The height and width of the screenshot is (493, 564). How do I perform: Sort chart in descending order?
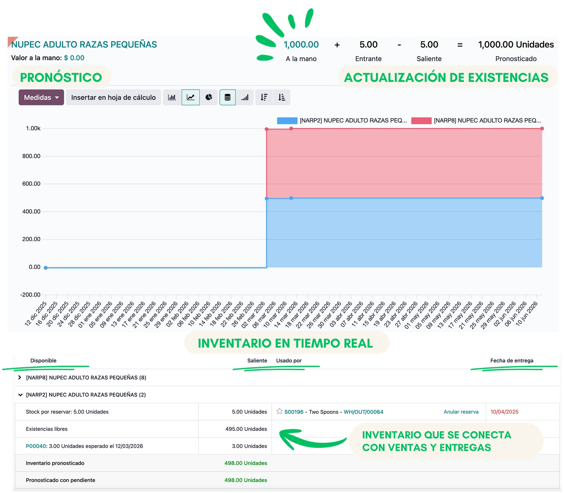click(x=264, y=97)
